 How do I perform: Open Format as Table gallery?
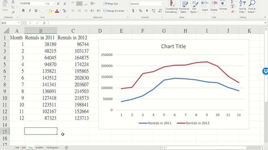184,7
